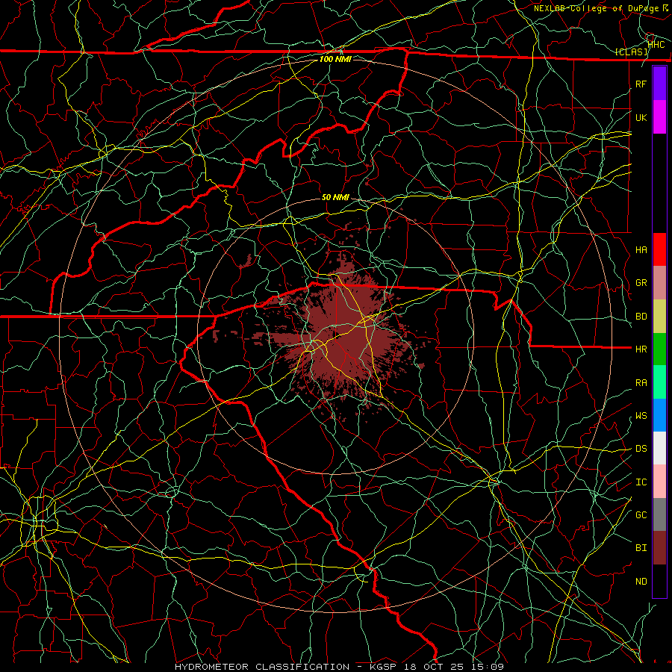
Task: Click the GC gray legend swatch
Action: [659, 514]
